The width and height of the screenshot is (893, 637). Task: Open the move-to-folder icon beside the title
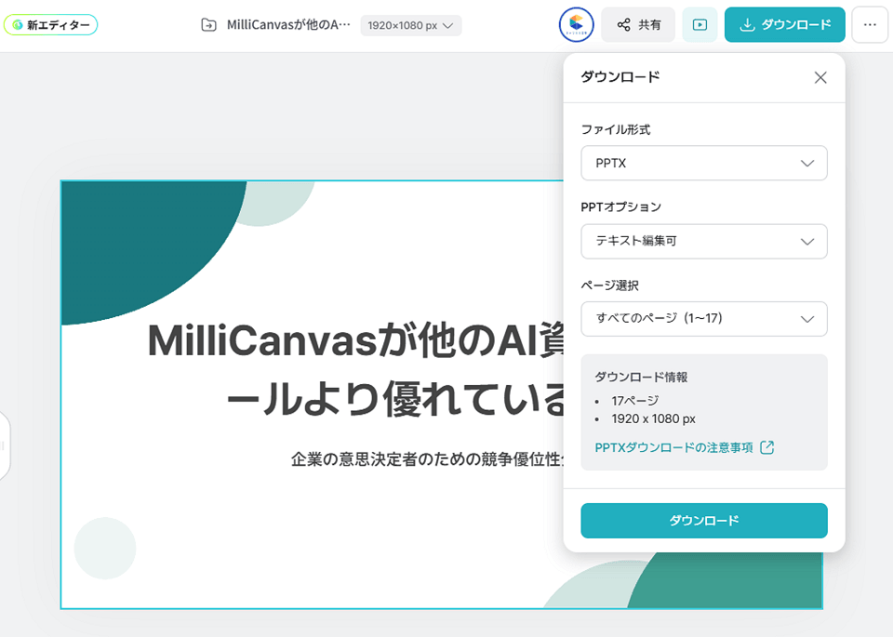tap(209, 25)
